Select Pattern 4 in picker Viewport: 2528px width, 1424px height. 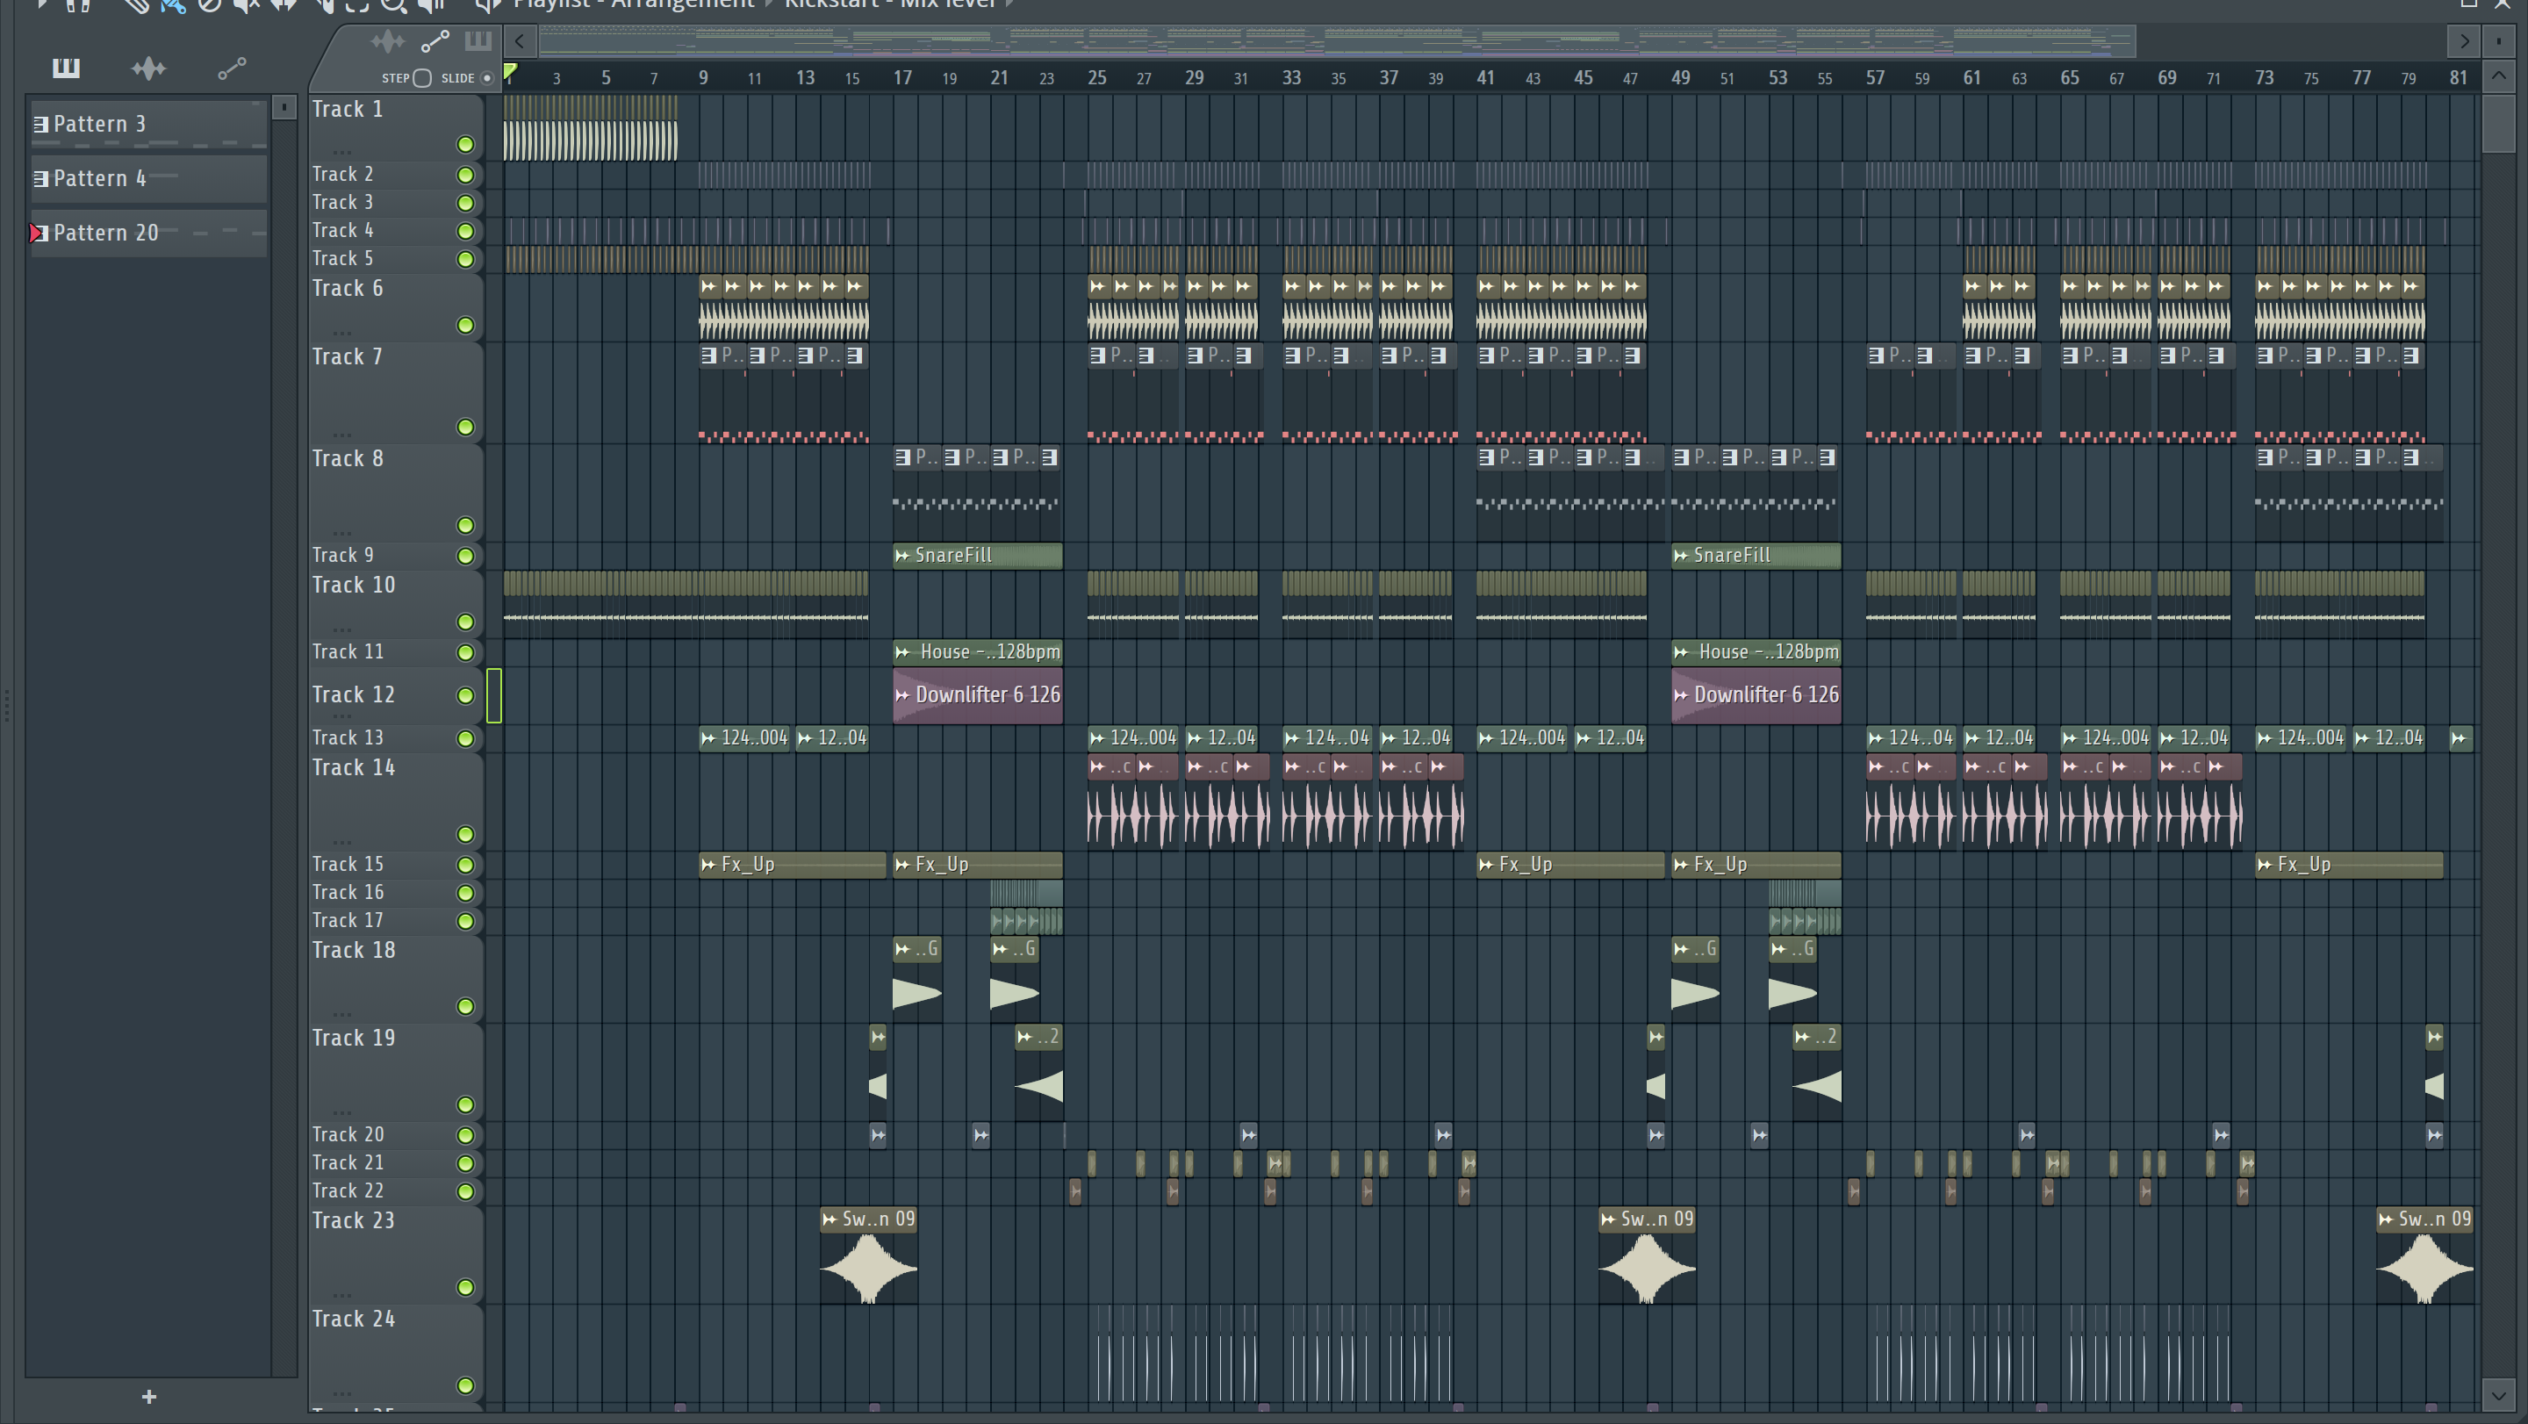[x=148, y=178]
